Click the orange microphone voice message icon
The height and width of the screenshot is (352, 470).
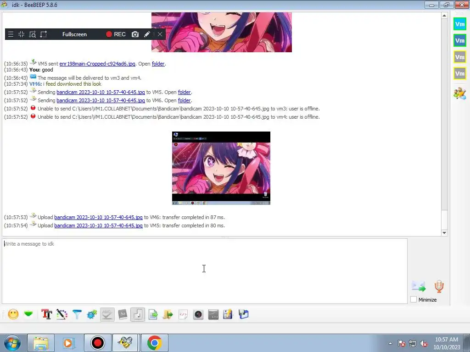coord(439,286)
